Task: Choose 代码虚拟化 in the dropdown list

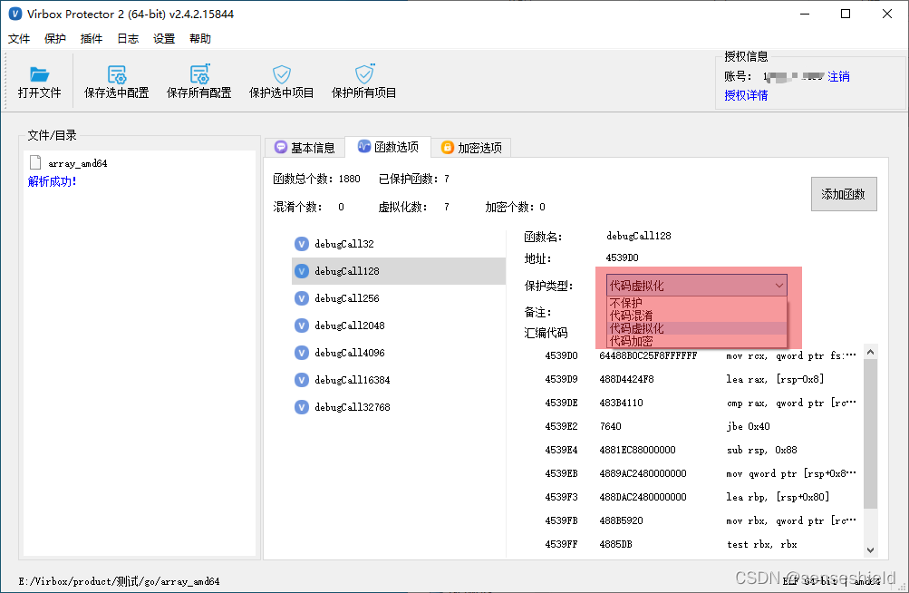Action: pos(697,328)
